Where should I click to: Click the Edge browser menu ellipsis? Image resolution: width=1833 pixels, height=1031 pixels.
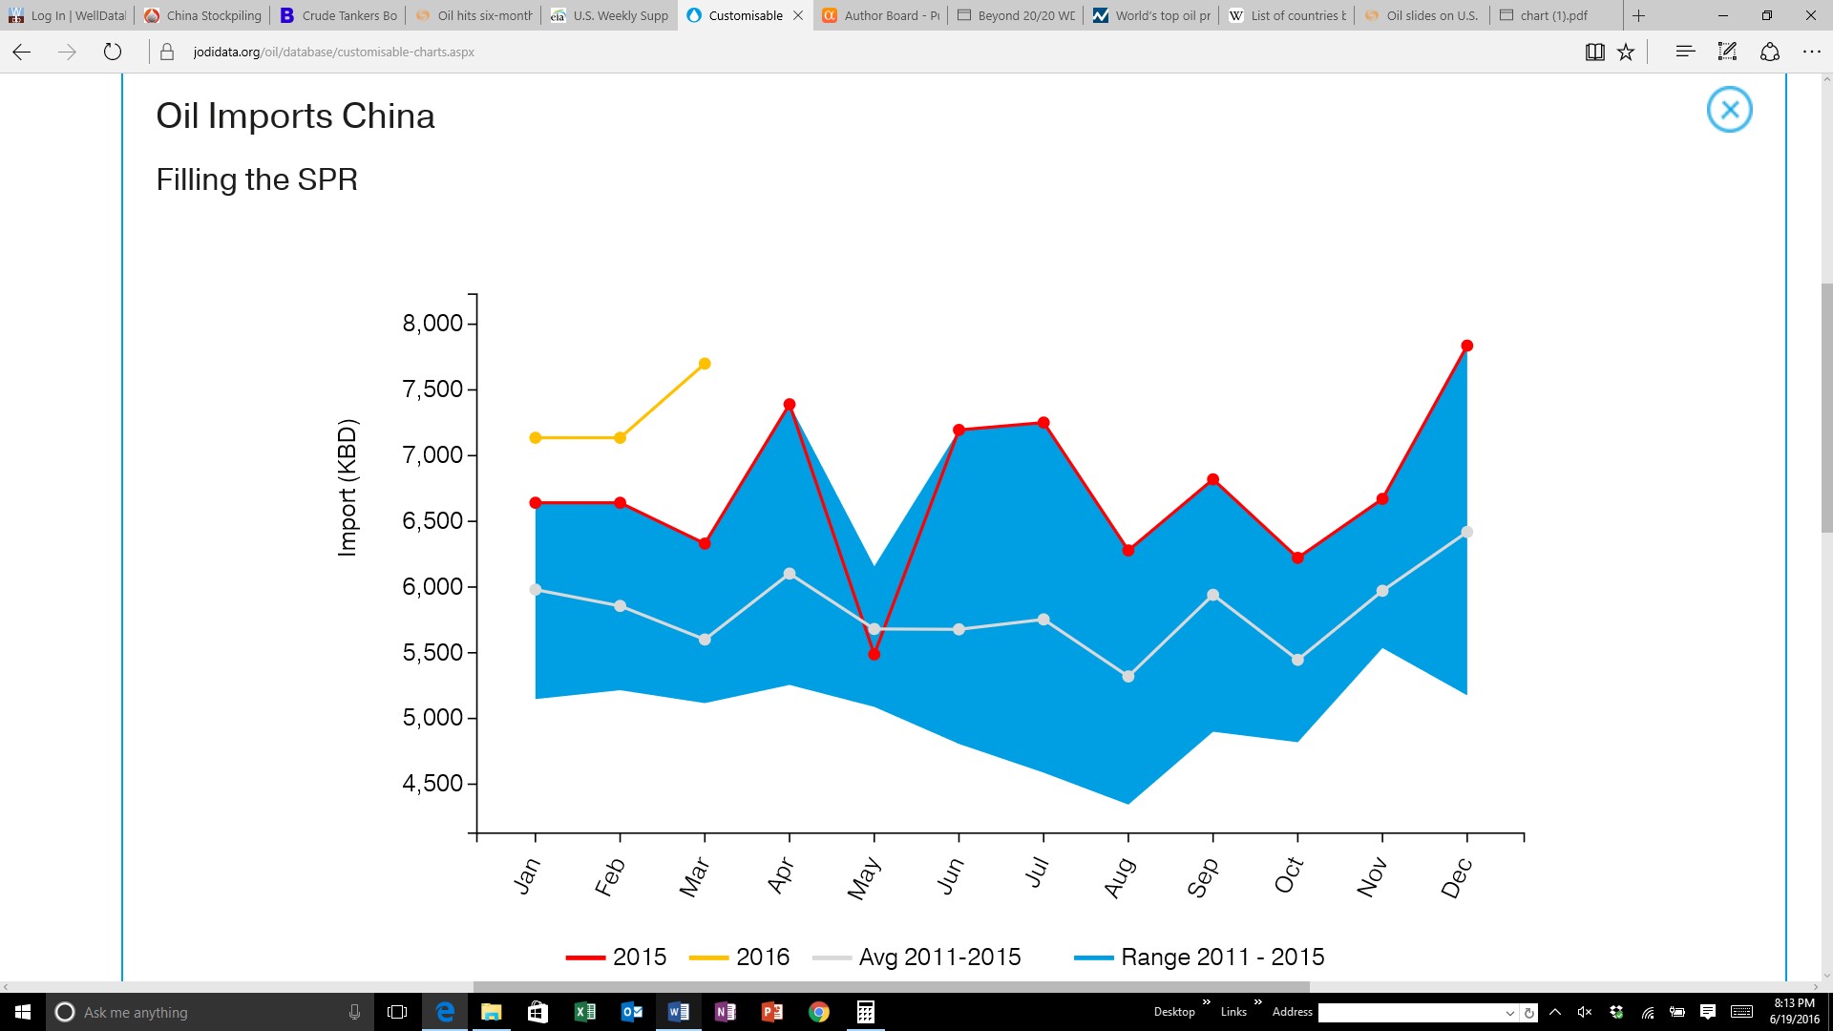point(1811,52)
